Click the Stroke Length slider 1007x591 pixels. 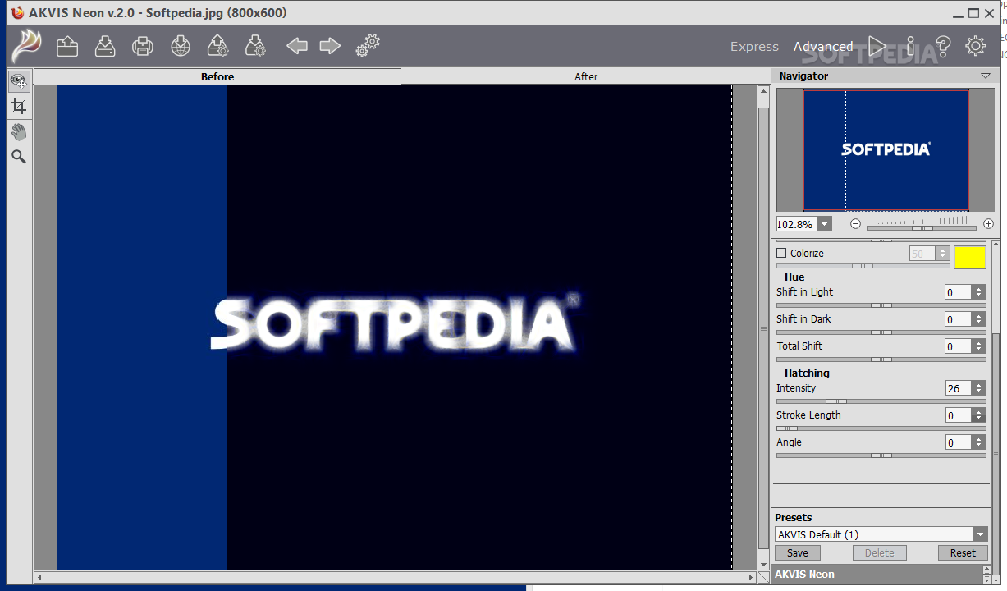(881, 428)
